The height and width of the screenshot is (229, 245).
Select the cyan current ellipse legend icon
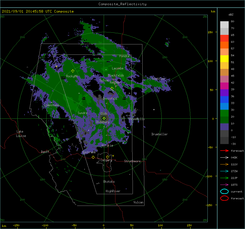[224, 191]
